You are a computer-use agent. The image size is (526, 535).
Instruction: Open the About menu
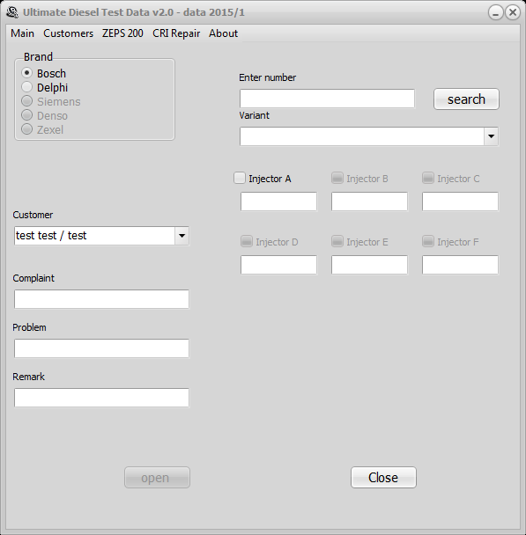[224, 33]
